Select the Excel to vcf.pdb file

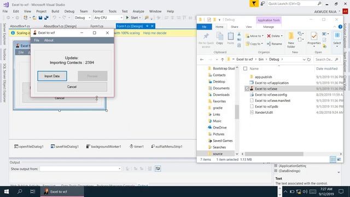(266, 107)
